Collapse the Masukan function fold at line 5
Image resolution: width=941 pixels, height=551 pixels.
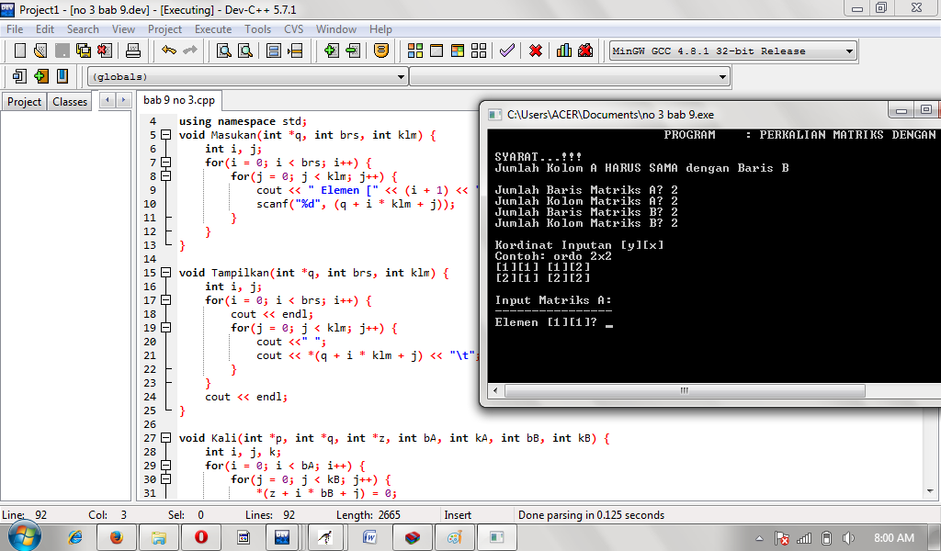[166, 135]
